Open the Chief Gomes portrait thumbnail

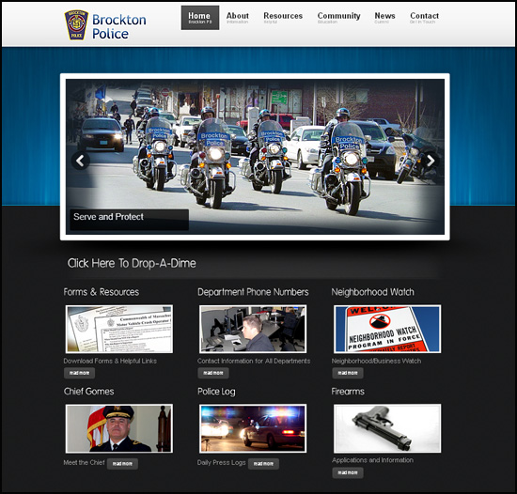119,428
